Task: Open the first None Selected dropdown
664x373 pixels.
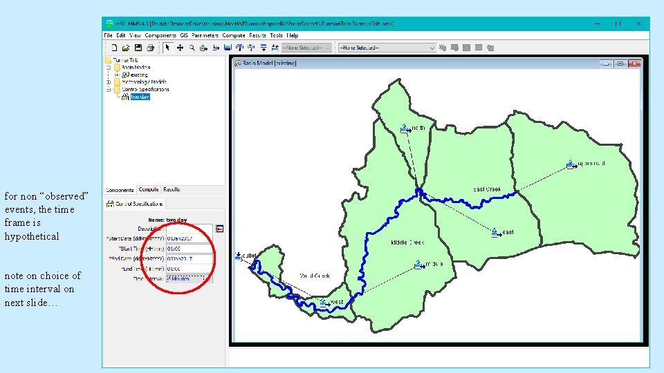Action: click(x=306, y=48)
